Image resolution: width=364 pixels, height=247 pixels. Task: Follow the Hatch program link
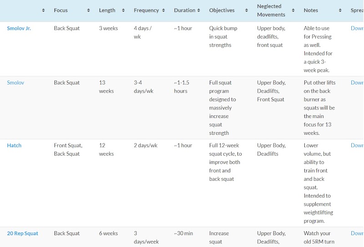[14, 145]
